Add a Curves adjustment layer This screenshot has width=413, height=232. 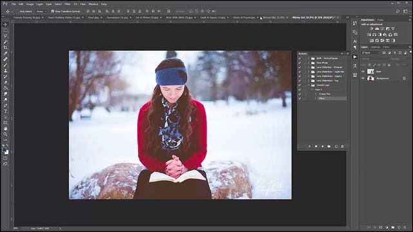tap(382, 28)
